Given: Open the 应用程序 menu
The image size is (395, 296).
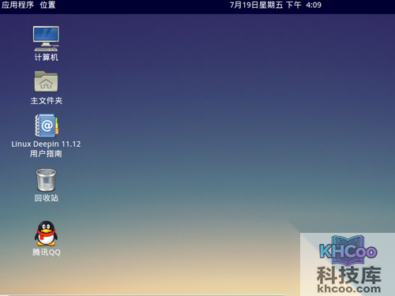Looking at the screenshot, I should pyautogui.click(x=17, y=5).
